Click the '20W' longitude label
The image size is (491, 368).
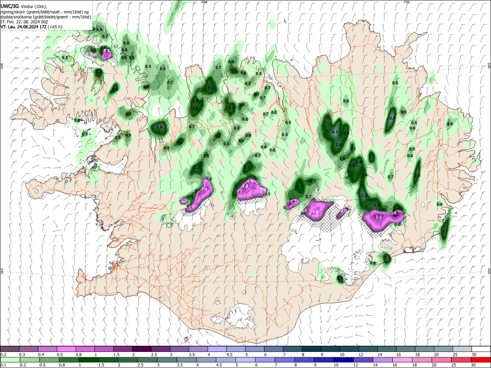coord(204,2)
